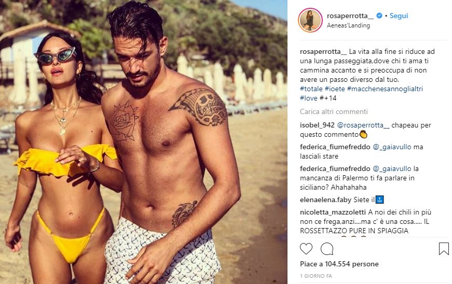This screenshot has width=452, height=284.
Task: Load more comments via Carica altri commenti
Action: coord(334,111)
